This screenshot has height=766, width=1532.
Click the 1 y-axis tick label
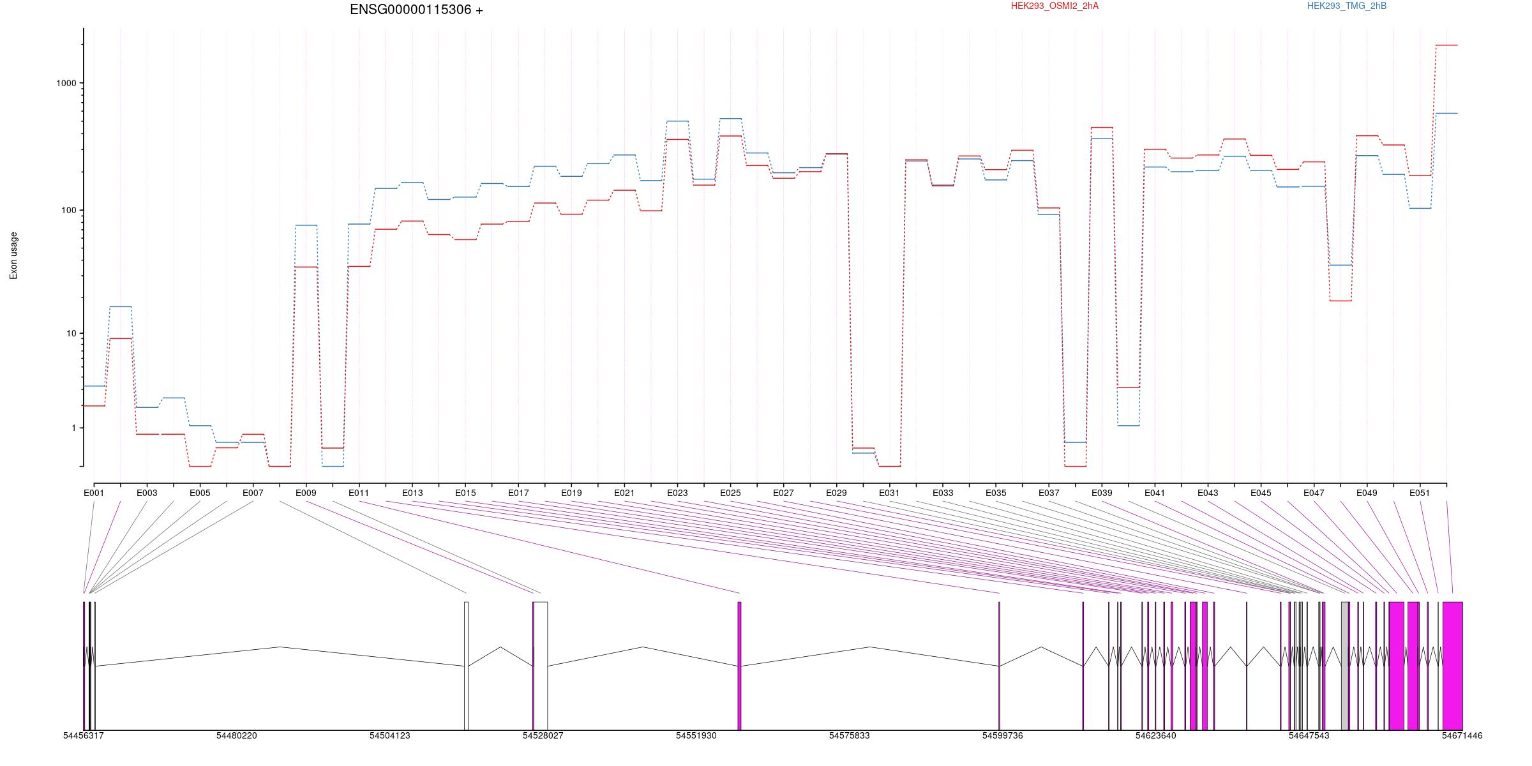coord(74,428)
